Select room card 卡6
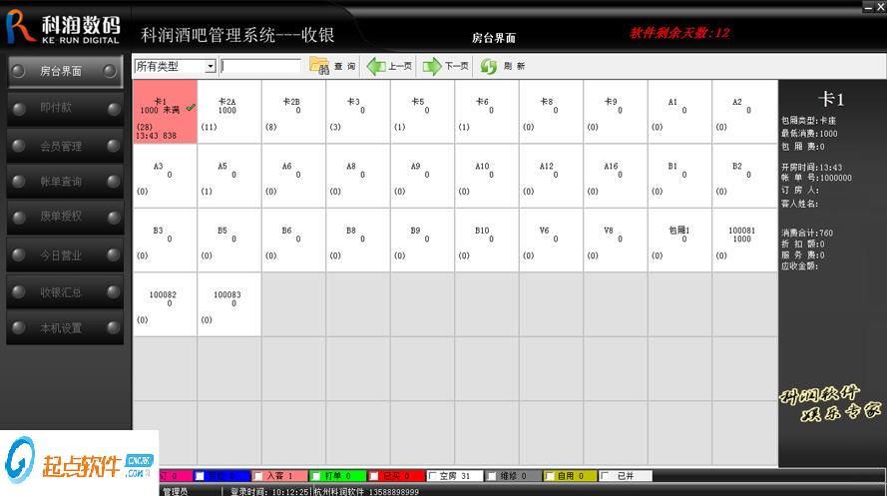 coord(487,112)
